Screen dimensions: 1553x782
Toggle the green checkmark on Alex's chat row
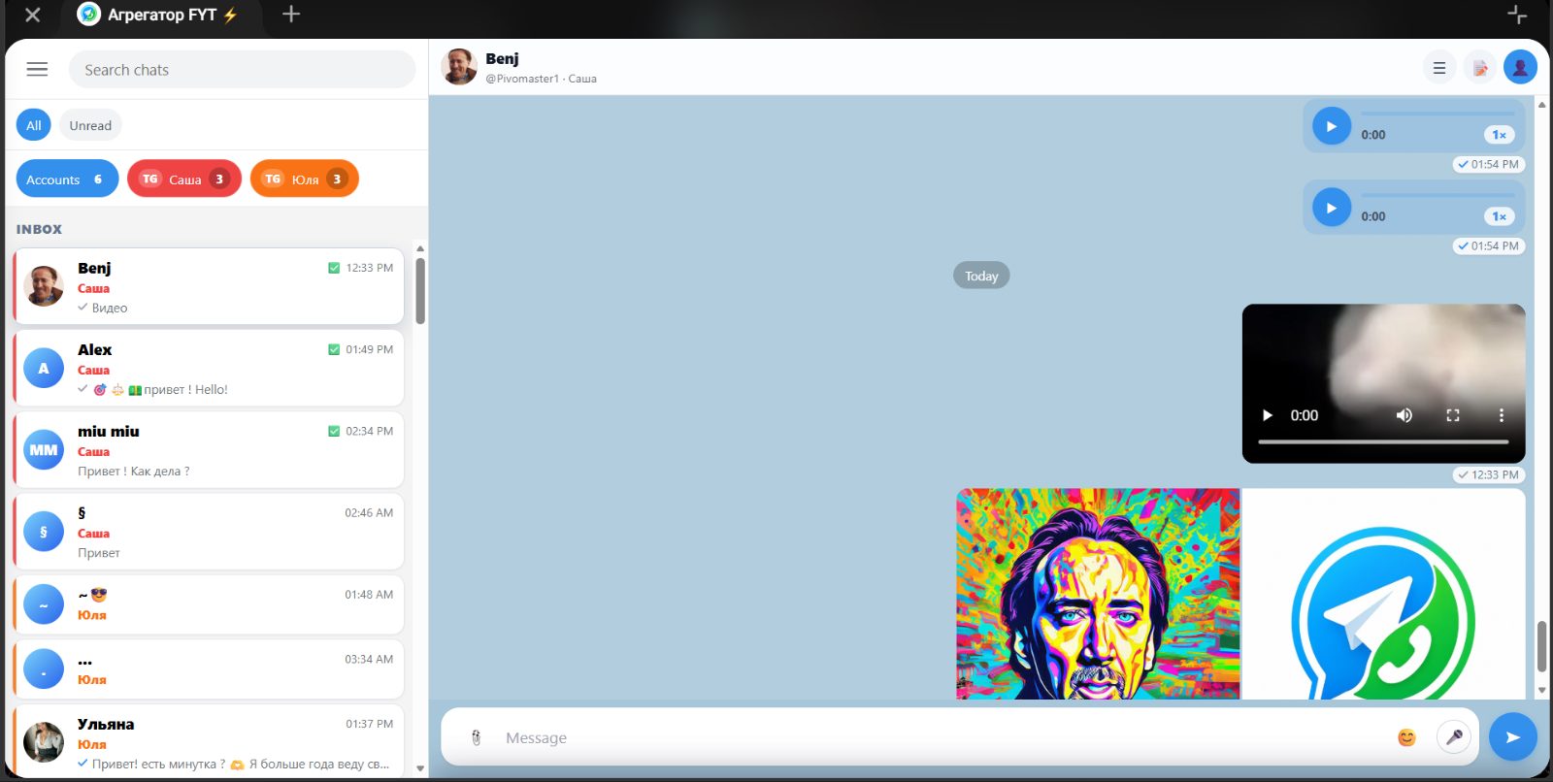pyautogui.click(x=334, y=349)
